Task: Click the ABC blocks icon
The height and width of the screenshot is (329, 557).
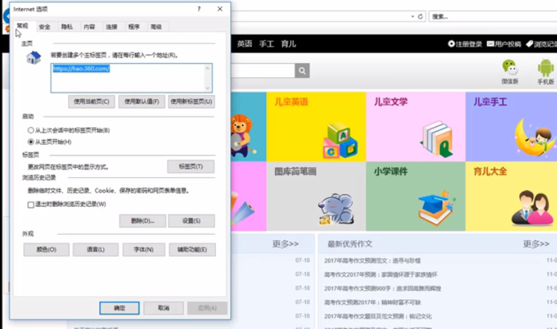Action: tap(340, 140)
